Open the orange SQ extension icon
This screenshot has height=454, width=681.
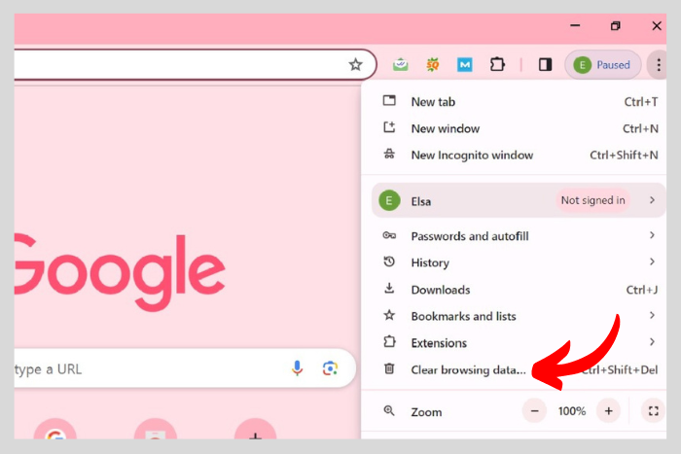[x=433, y=65]
